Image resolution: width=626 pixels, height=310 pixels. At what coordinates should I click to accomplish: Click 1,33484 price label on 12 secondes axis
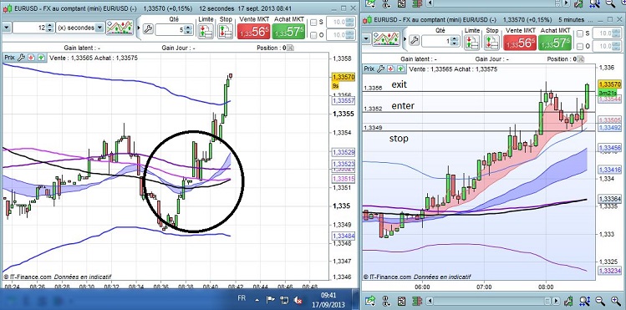tap(343, 236)
